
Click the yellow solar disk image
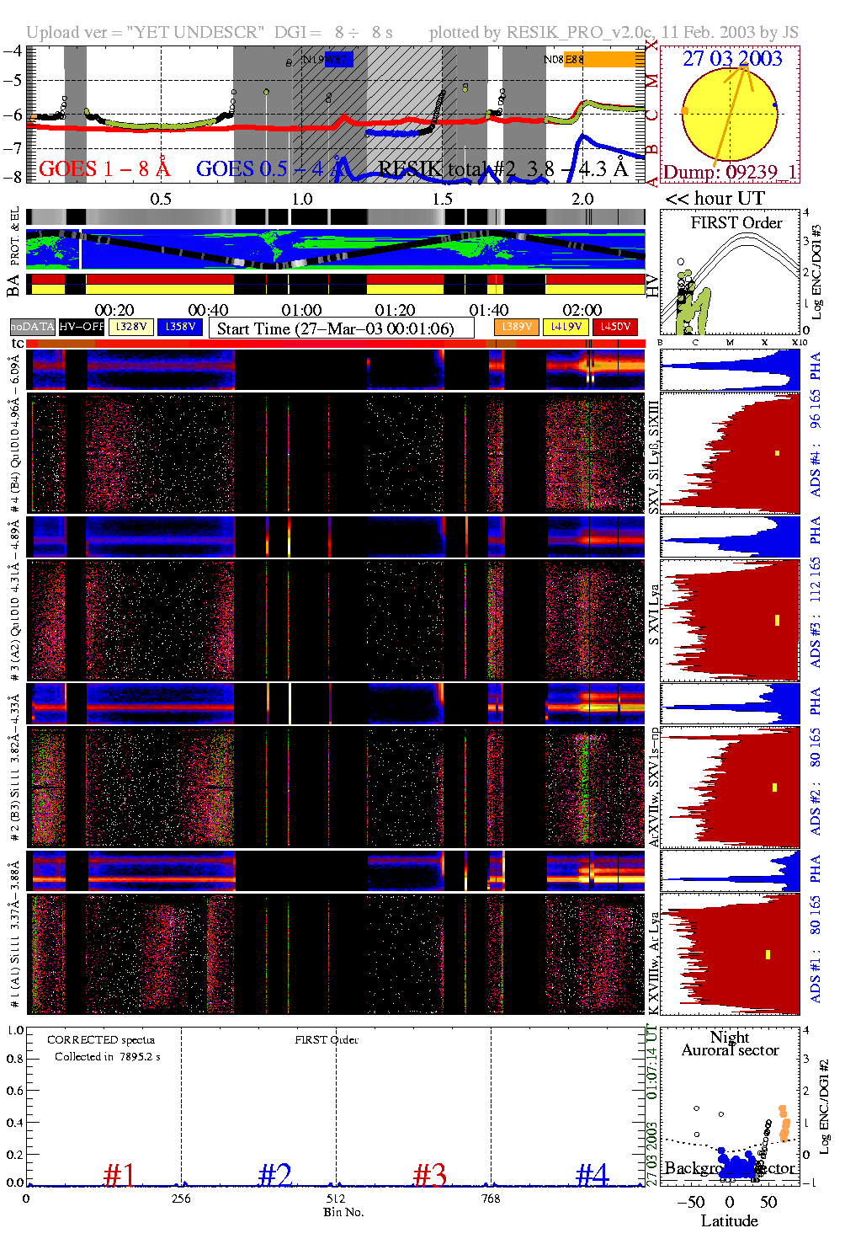coord(729,114)
